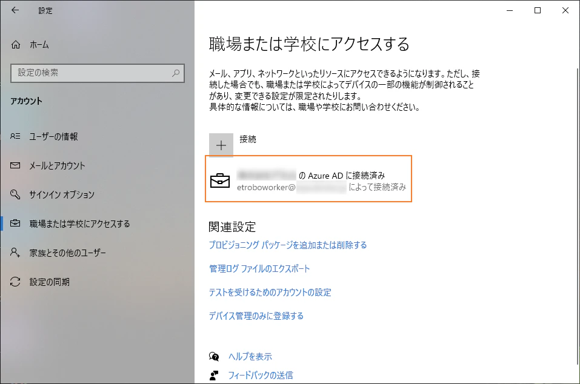Image resolution: width=580 pixels, height=384 pixels.
Task: Click the plus 接続 button
Action: pos(221,145)
